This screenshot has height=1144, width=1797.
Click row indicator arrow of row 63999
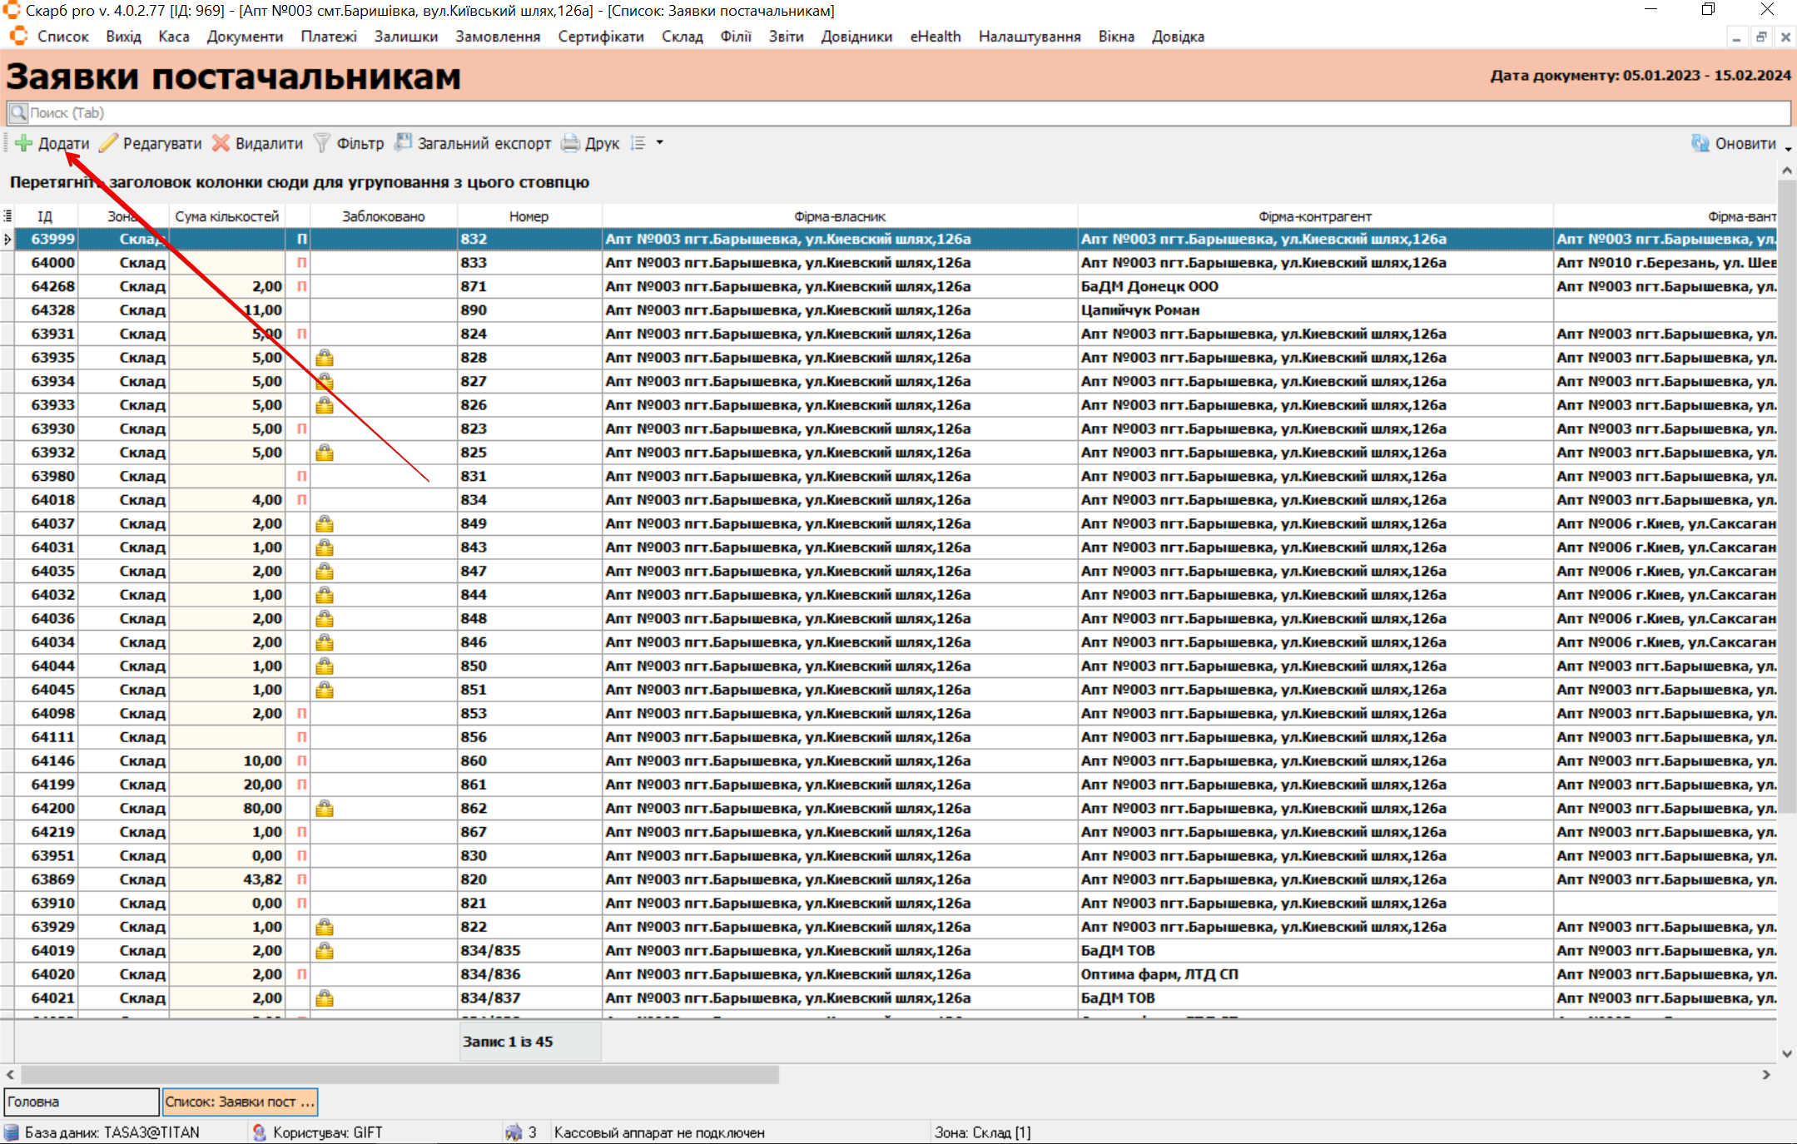[x=7, y=240]
